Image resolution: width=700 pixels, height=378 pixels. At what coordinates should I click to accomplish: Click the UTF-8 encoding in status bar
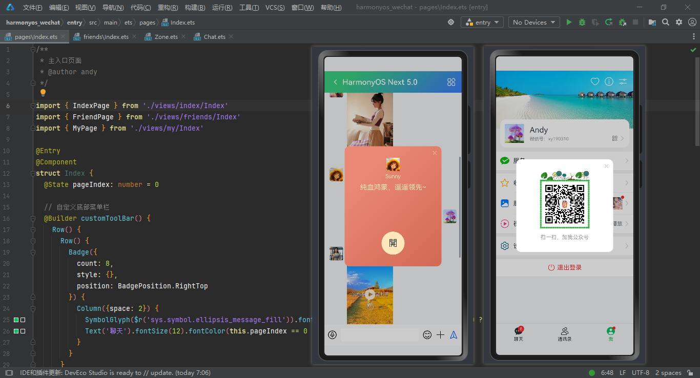point(641,373)
